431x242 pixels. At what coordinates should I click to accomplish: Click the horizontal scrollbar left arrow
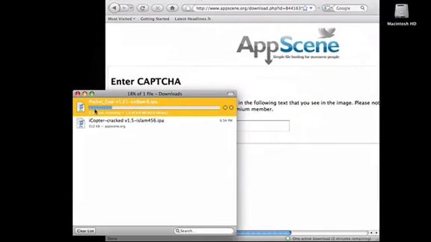[371, 233]
